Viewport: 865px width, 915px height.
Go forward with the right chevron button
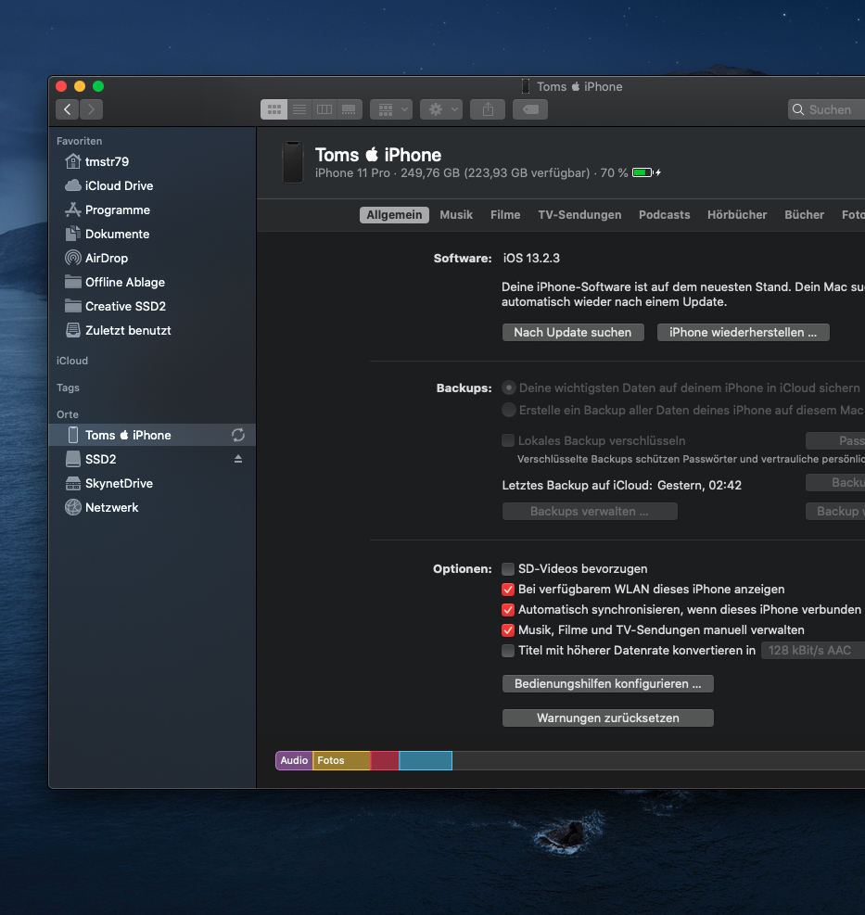click(91, 109)
